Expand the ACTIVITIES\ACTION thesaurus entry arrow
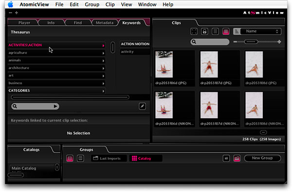 tap(103, 45)
